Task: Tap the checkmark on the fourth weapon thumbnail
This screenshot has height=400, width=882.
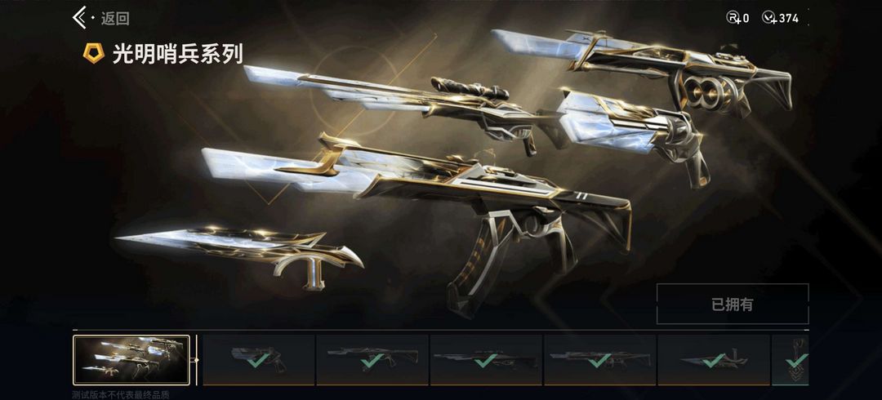Action: click(x=599, y=361)
